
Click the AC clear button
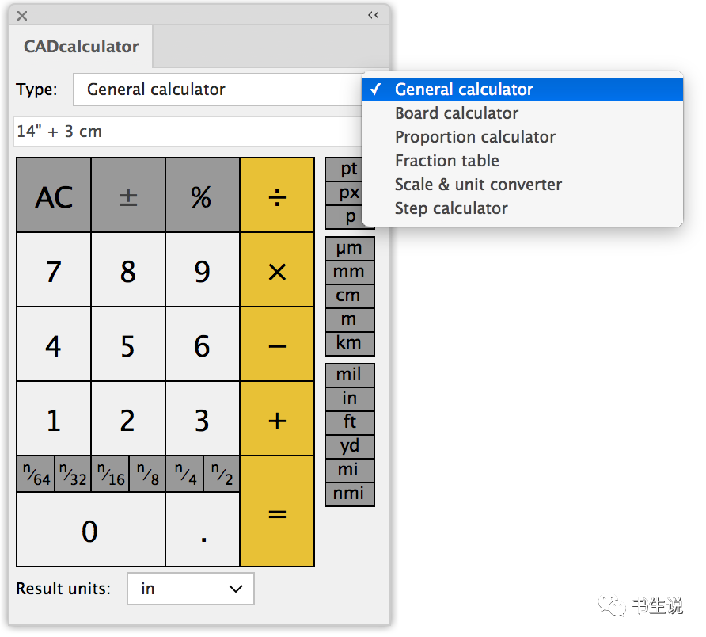[x=54, y=195]
